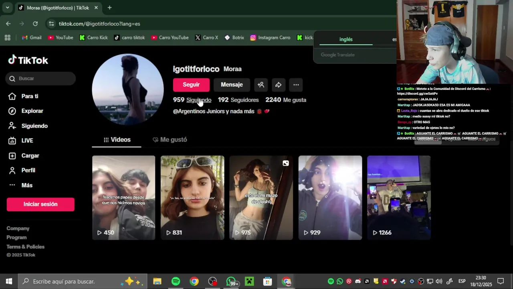The width and height of the screenshot is (513, 289).
Task: Open the YouTube bookmark
Action: pyautogui.click(x=60, y=38)
